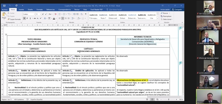
Task: Show paragraph marks with the pilcrow icon
Action: [x=86, y=14]
